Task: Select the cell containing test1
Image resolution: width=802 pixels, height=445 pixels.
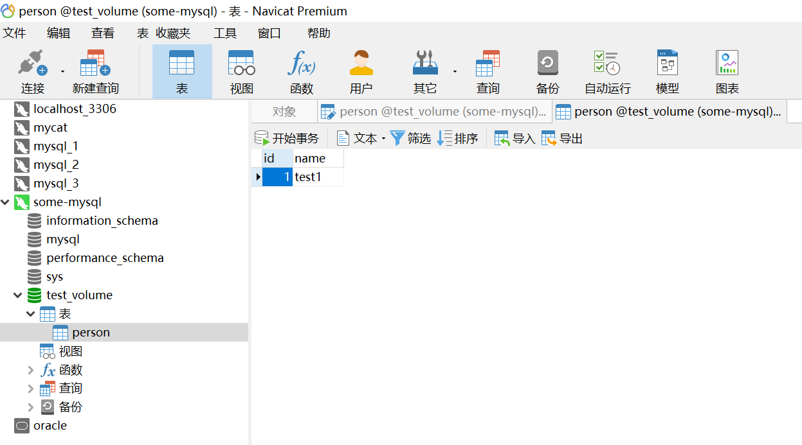Action: tap(318, 177)
